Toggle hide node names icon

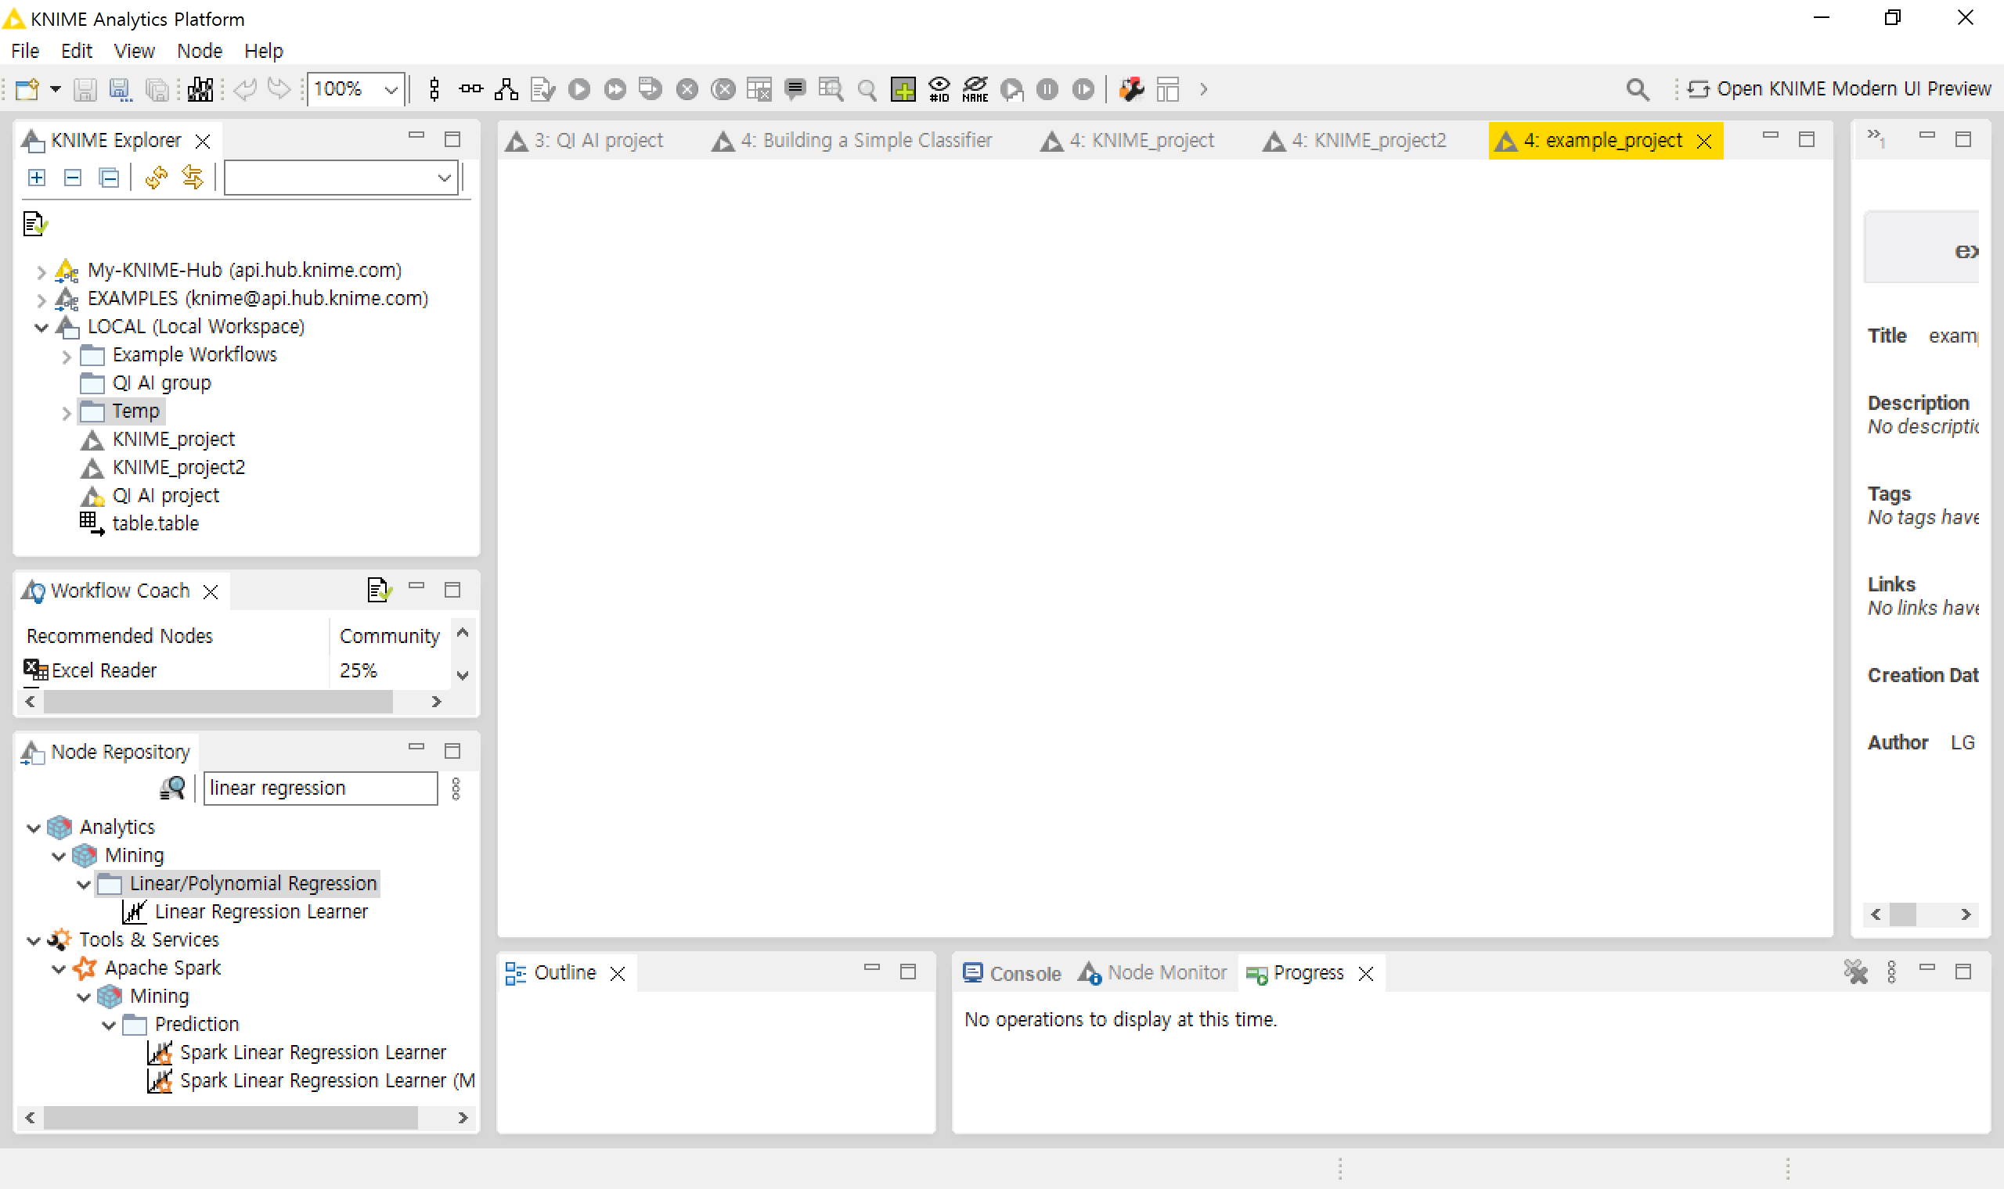(x=975, y=89)
